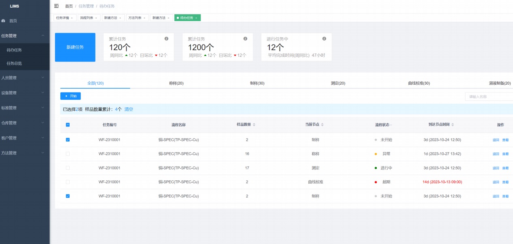Click info icon on 1200个 累计任务 card
This screenshot has width=513, height=244.
245,39
